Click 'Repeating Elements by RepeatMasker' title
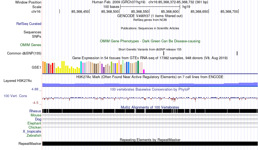 (150, 140)
